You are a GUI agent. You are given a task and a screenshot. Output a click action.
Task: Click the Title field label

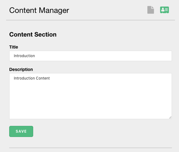14,47
